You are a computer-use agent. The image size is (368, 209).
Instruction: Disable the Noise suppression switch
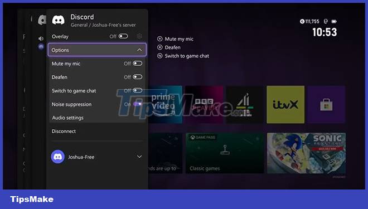[x=138, y=104]
